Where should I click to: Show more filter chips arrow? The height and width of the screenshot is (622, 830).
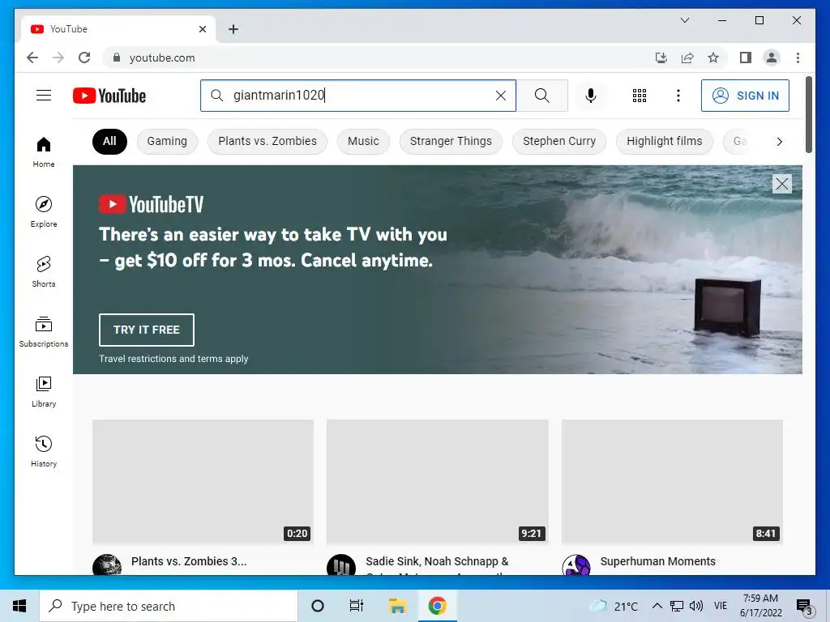779,141
